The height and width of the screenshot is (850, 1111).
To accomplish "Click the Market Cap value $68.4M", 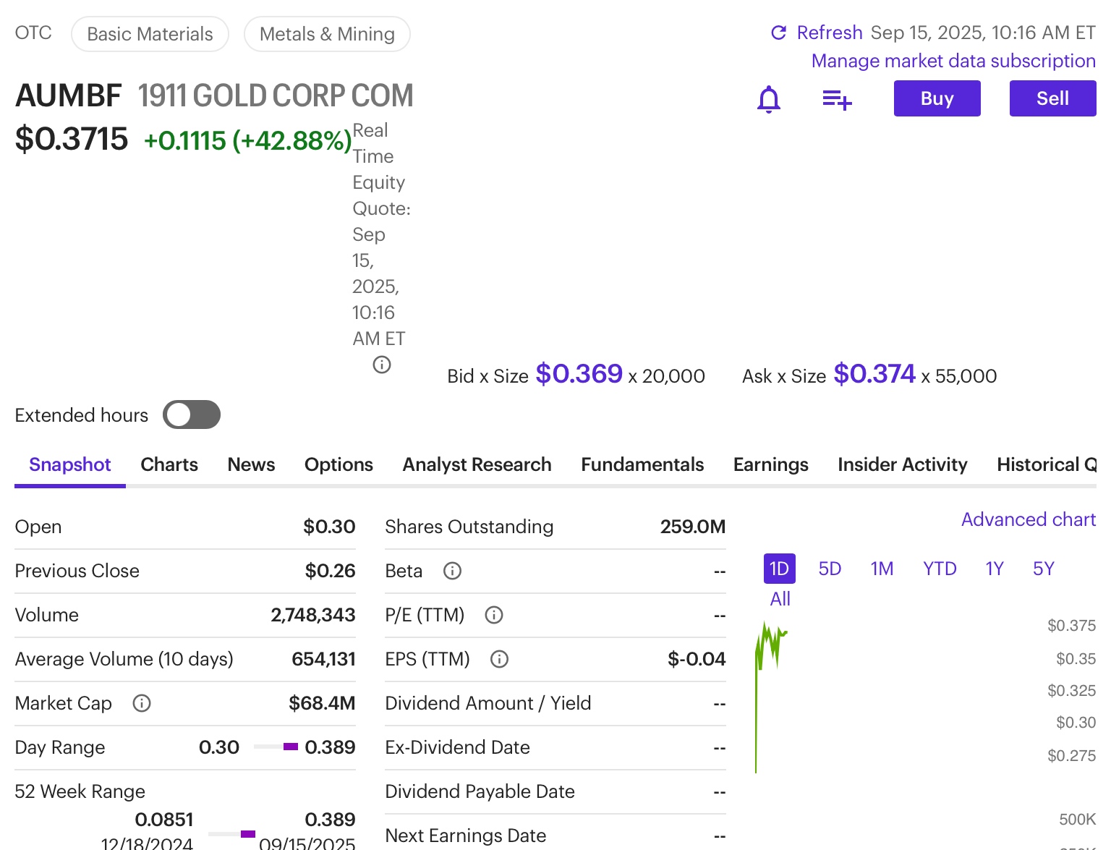I will [322, 703].
